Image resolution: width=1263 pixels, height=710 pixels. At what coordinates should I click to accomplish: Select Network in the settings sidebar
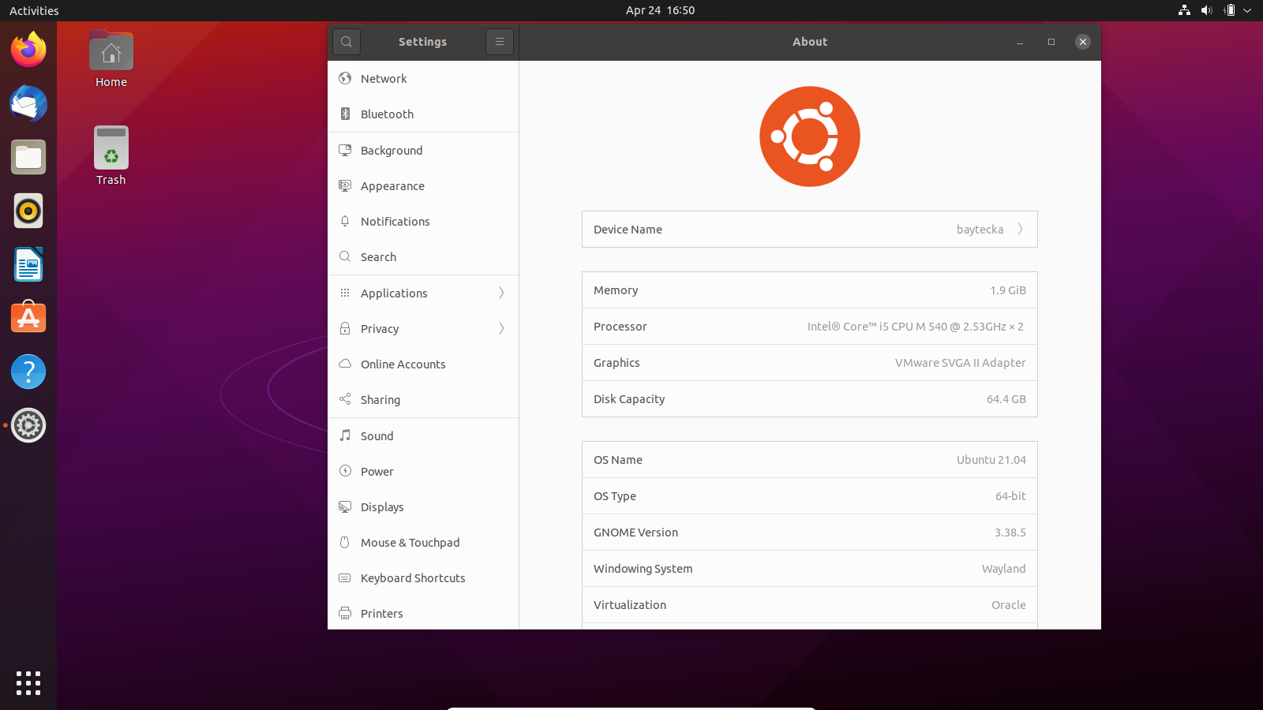(423, 79)
